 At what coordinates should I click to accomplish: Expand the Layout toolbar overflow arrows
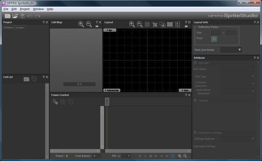pyautogui.click(x=186, y=26)
